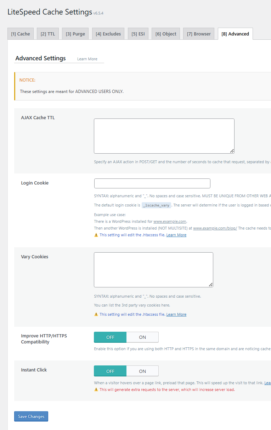The image size is (271, 430).
Task: Open the [3] Purge tab
Action: [x=75, y=34]
